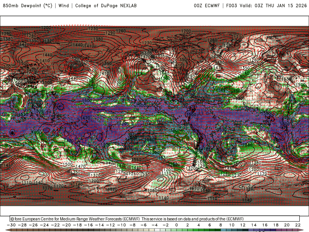309x232 pixels.
Task: Click the '2' colorbar scale label
Action: coord(188,225)
